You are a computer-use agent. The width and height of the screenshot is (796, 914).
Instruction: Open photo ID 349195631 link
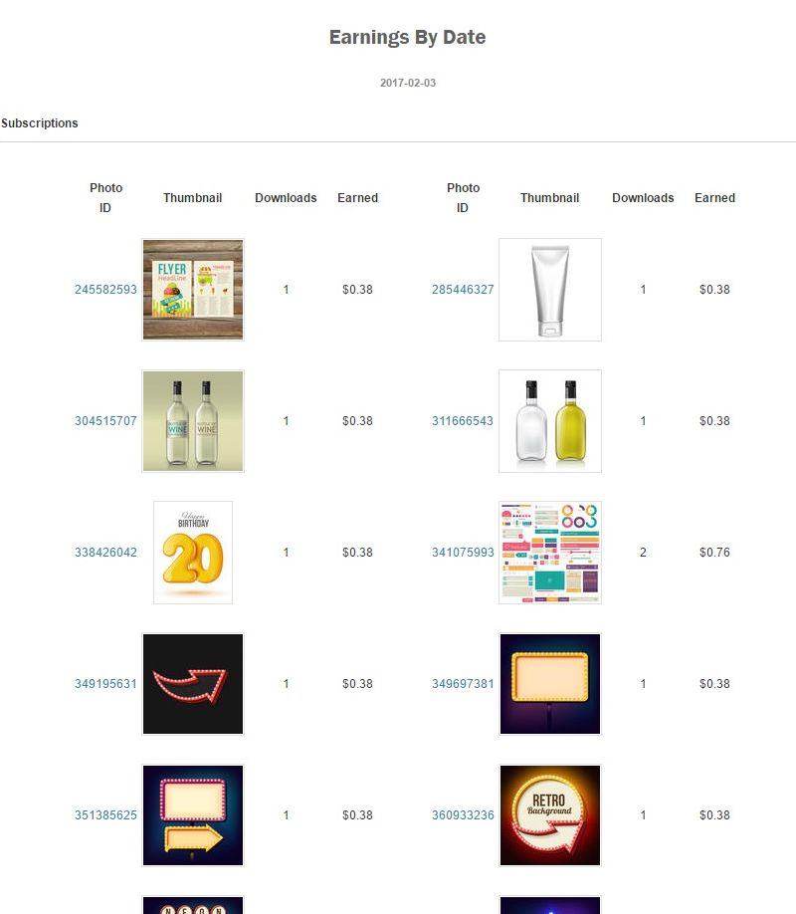pos(105,684)
